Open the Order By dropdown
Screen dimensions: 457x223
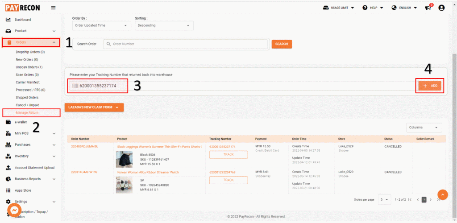click(101, 25)
